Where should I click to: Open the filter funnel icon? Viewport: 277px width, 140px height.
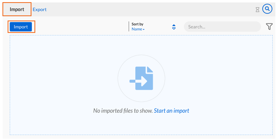(269, 27)
